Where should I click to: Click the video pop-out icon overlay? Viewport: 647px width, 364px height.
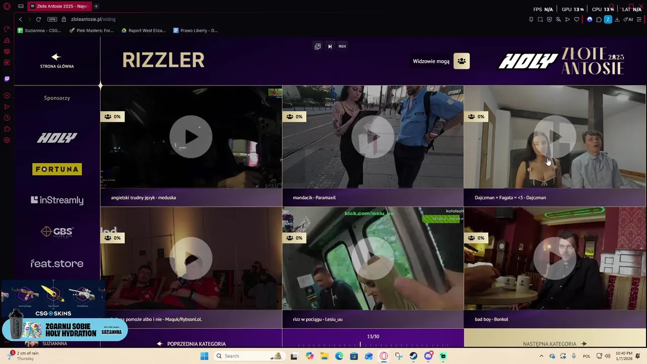317,46
